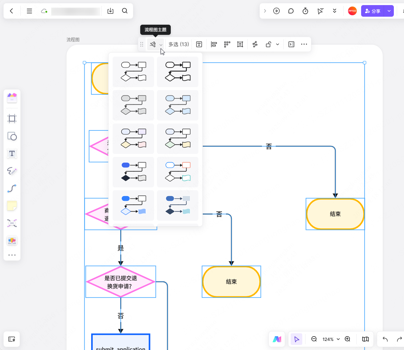The image size is (404, 350).
Task: Open the grid arrangement icon
Action: point(227,44)
